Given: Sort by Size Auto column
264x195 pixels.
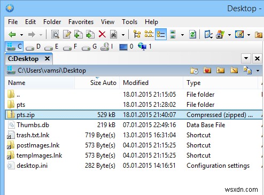Looking at the screenshot, I should tap(97, 83).
